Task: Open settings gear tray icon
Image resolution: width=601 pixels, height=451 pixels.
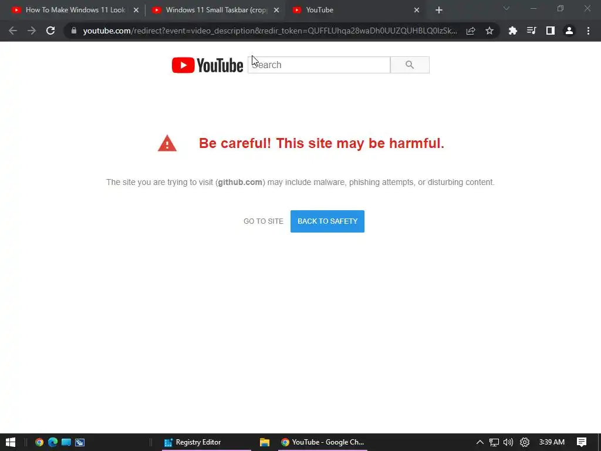Action: click(x=525, y=442)
